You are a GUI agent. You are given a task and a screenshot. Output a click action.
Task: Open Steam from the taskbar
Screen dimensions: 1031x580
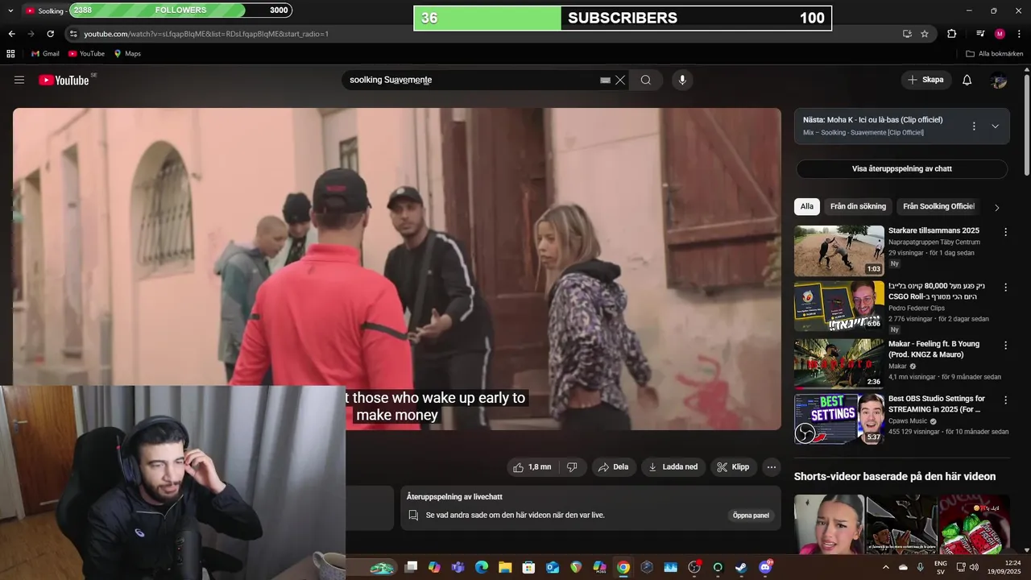coord(741,567)
